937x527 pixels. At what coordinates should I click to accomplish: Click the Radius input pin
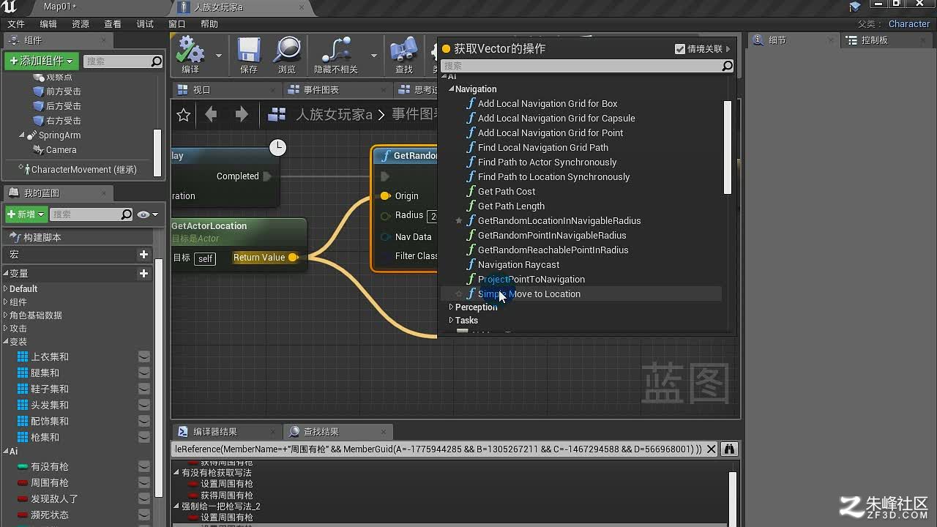pos(385,216)
